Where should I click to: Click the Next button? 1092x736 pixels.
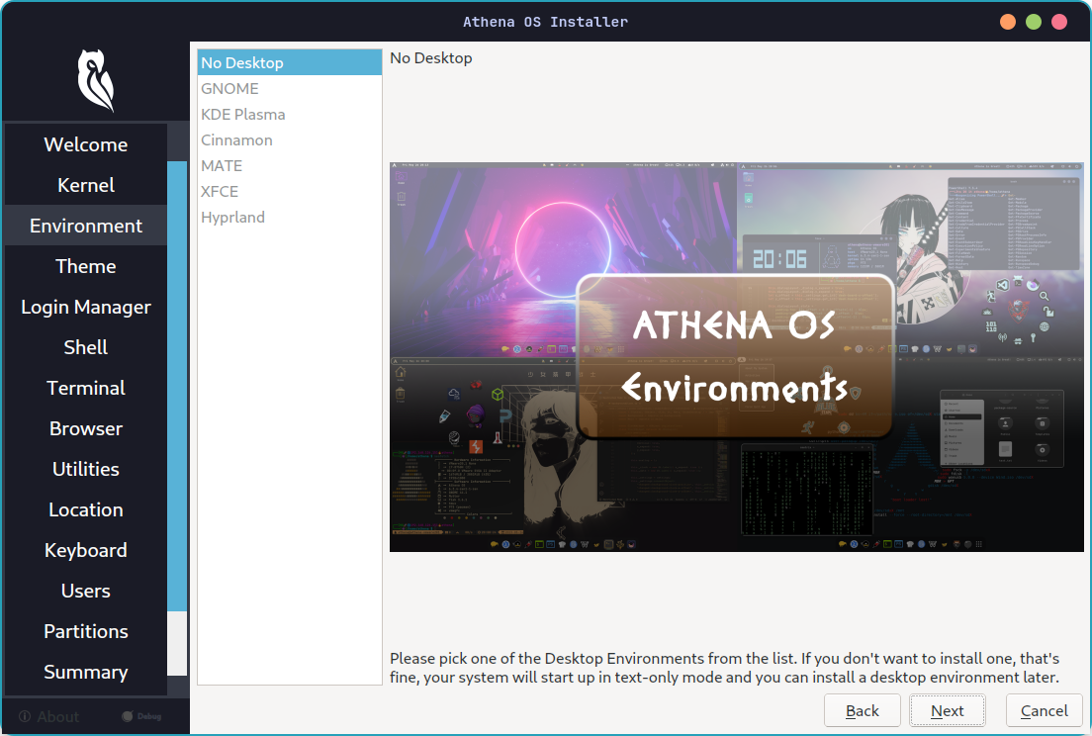(947, 710)
